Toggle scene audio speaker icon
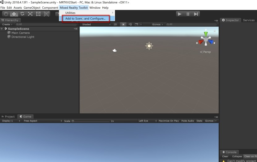Image resolution: width=257 pixels, height=162 pixels. click(130, 24)
